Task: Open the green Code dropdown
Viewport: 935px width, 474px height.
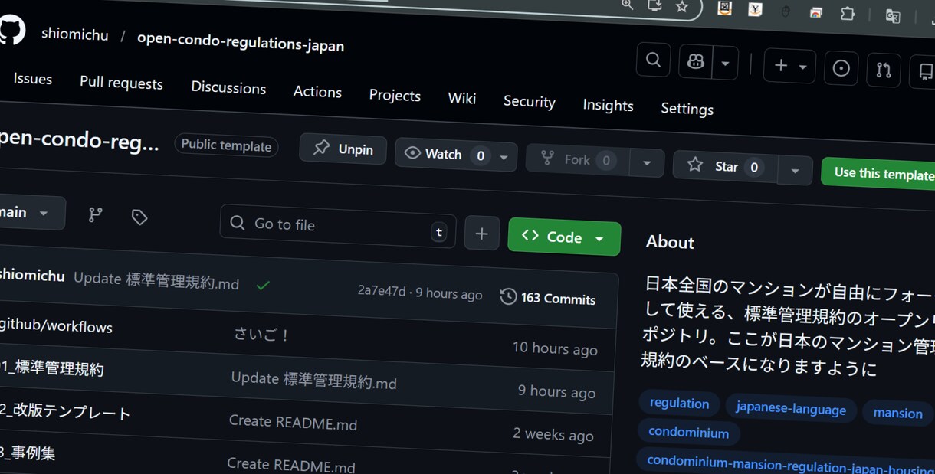Action: (x=564, y=237)
